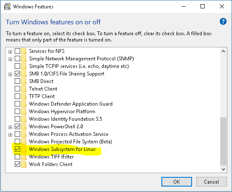Enable the Services for NFS checkbox

pos(18,51)
